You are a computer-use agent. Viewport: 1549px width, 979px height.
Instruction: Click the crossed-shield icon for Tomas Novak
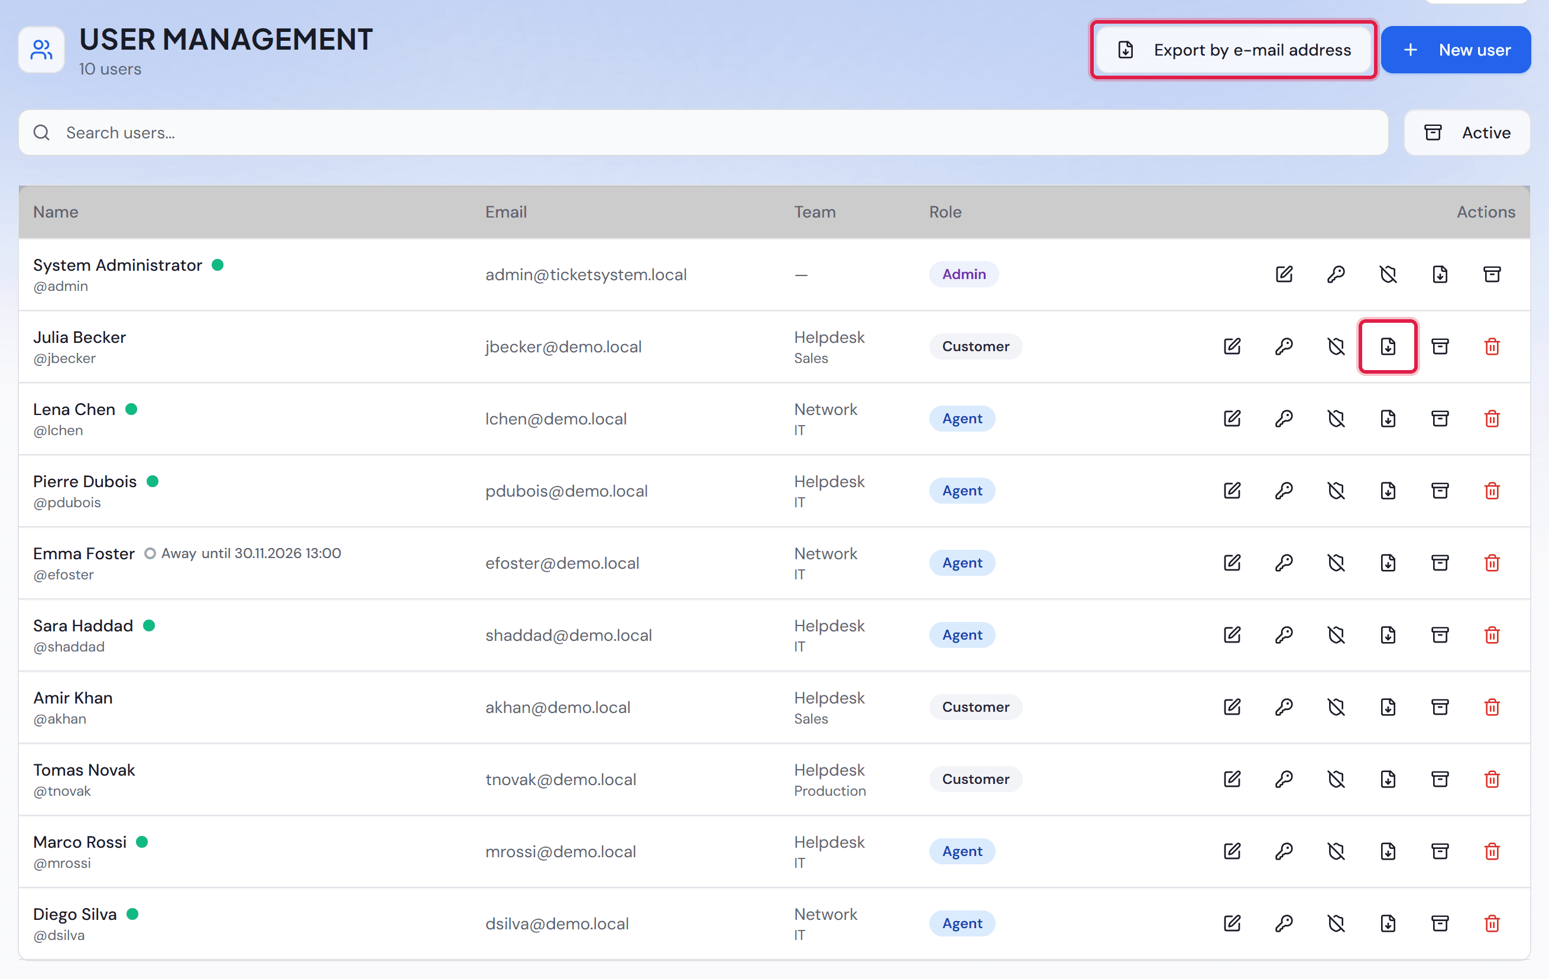pyautogui.click(x=1336, y=779)
